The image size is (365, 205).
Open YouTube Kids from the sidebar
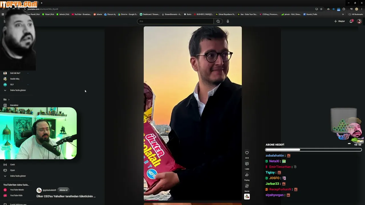[16, 196]
